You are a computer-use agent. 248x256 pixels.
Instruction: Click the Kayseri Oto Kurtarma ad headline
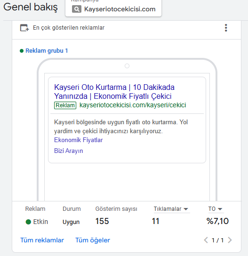point(114,92)
